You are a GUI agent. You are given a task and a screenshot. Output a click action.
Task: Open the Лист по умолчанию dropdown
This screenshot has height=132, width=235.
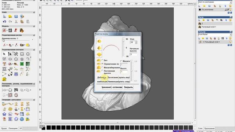pyautogui.click(x=231, y=3)
